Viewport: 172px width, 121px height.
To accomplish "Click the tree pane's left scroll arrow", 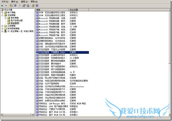I will click(x=2, y=115).
